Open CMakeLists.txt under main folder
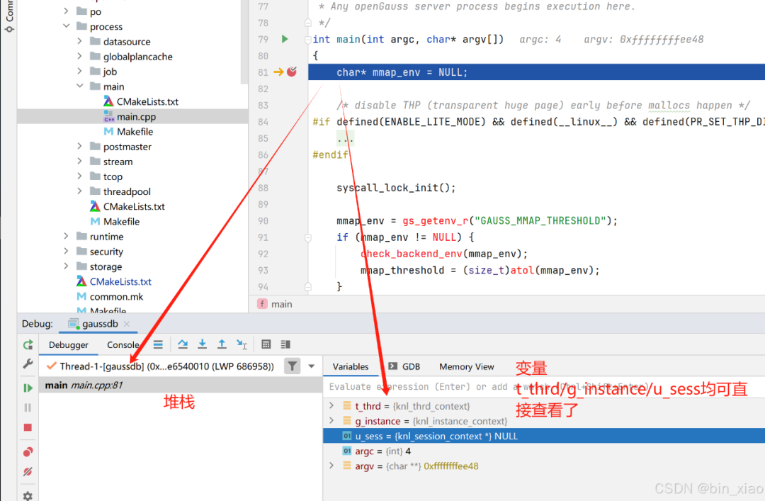765x501 pixels. coord(147,101)
